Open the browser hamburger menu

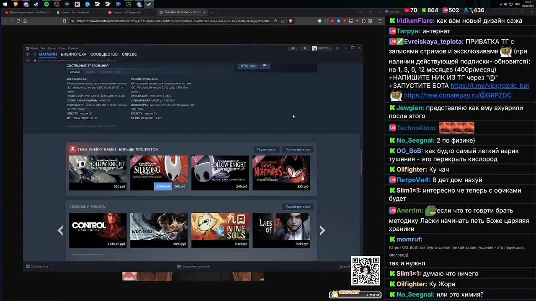[380, 21]
